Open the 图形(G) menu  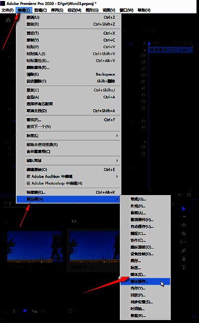[x=92, y=10]
